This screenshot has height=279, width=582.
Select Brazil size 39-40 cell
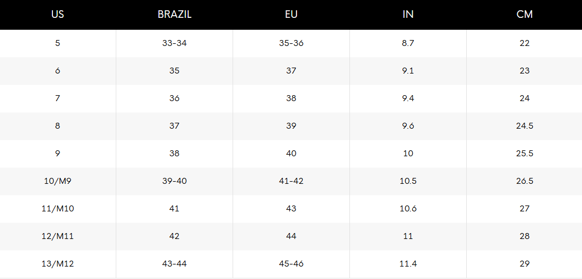tap(174, 181)
